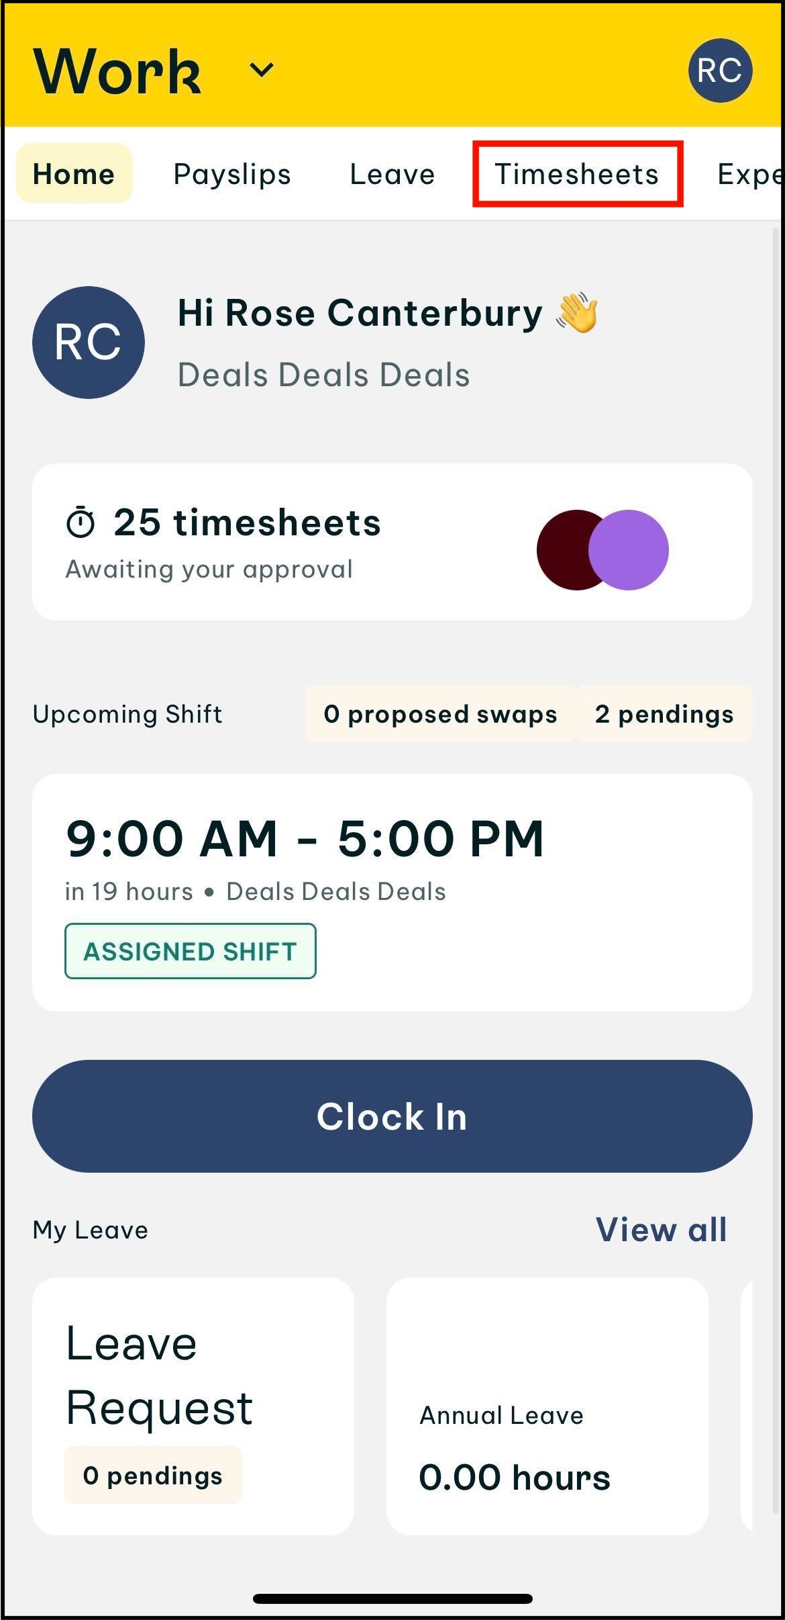Open the Work app switcher title

[117, 71]
